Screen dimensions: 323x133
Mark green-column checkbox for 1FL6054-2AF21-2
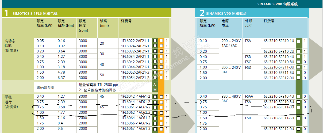tap(155, 78)
